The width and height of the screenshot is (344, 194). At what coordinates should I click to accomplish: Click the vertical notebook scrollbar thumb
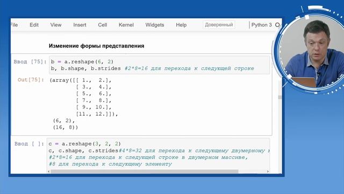pyautogui.click(x=279, y=97)
